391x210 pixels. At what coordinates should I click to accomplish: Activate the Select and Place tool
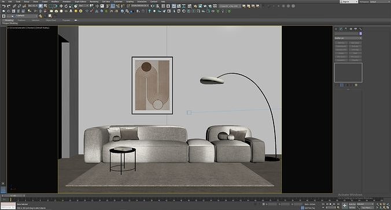tap(76, 6)
